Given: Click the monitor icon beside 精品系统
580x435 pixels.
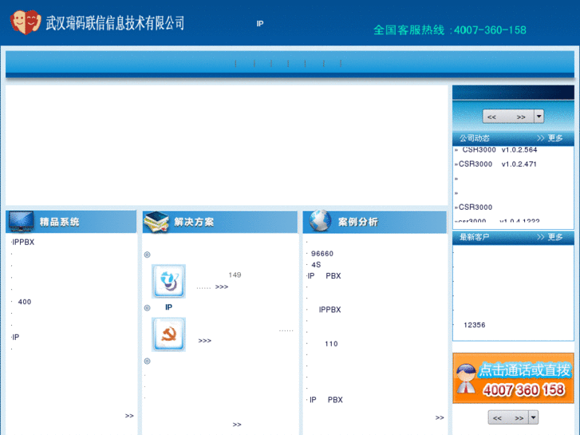Looking at the screenshot, I should (x=21, y=221).
